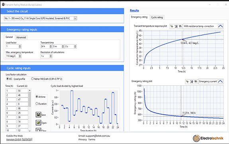Click the Time cell with value 6
This screenshot has width=229, height=144.
click(x=11, y=113)
